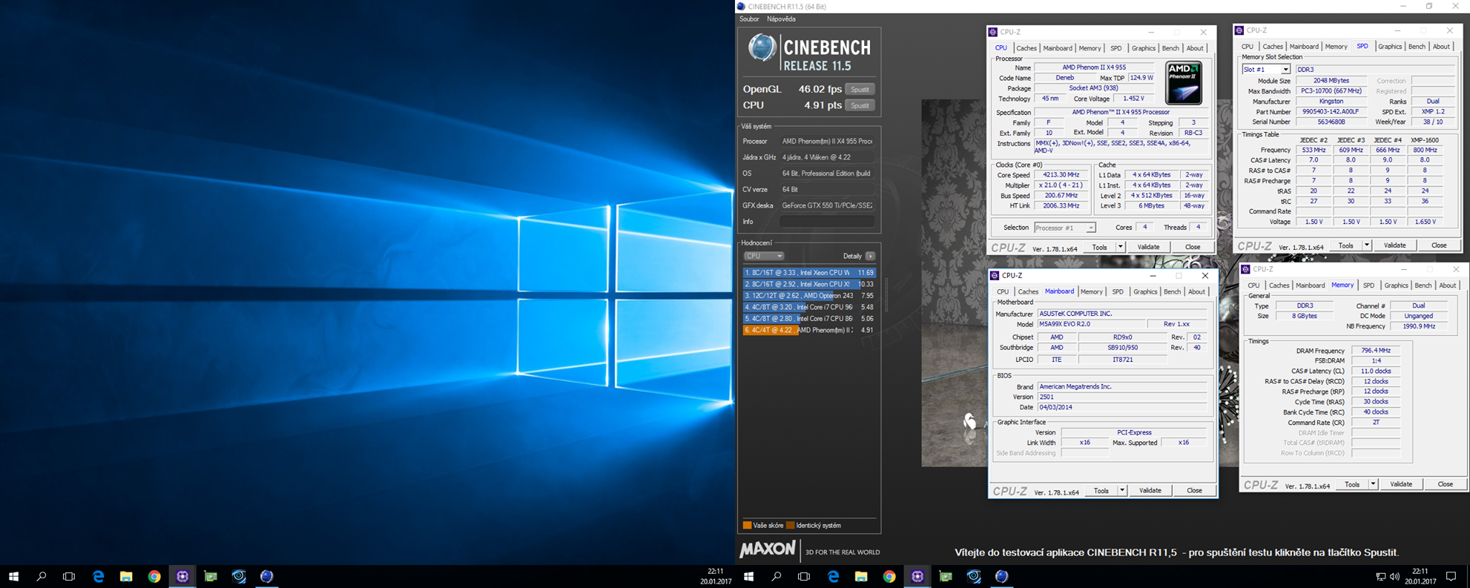The height and width of the screenshot is (588, 1470).
Task: Select ranking row 1 Intel Xeon 11.69
Action: [x=810, y=273]
